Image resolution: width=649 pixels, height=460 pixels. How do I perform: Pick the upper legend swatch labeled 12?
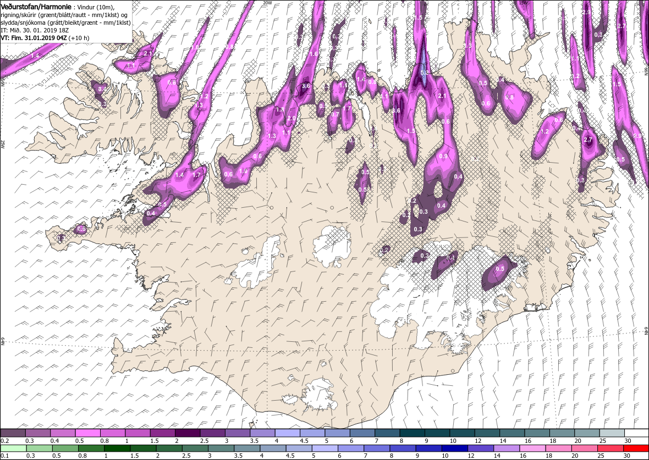487,433
